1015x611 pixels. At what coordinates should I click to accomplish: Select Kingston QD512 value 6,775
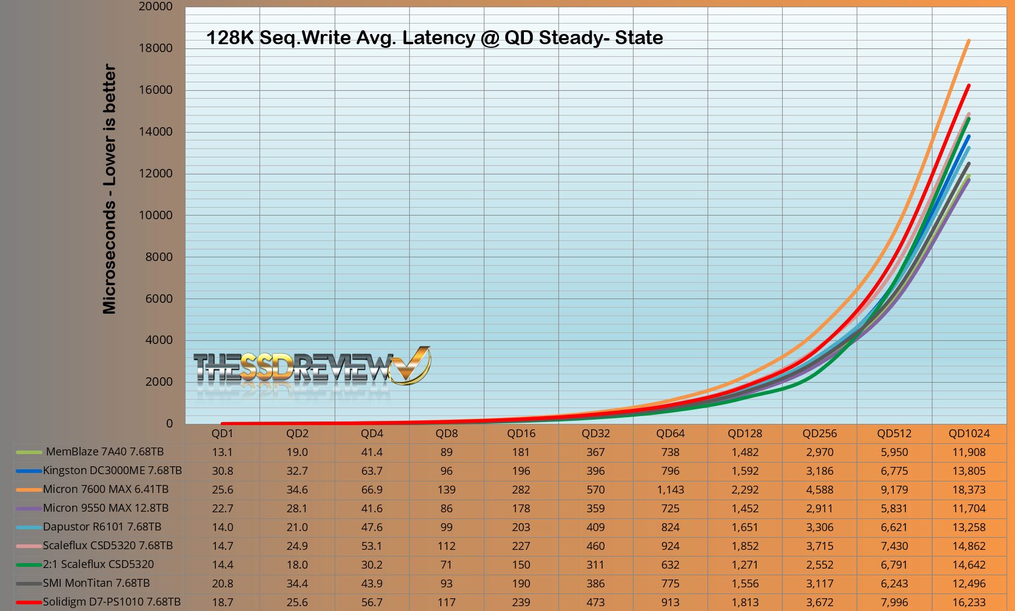[894, 471]
